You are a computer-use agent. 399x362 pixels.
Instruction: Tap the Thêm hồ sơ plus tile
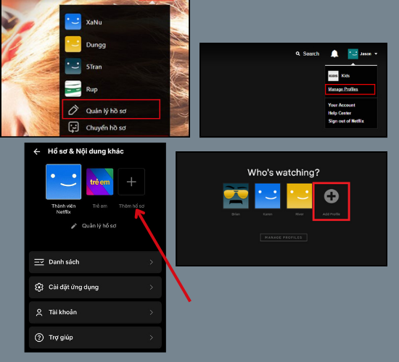[131, 182]
